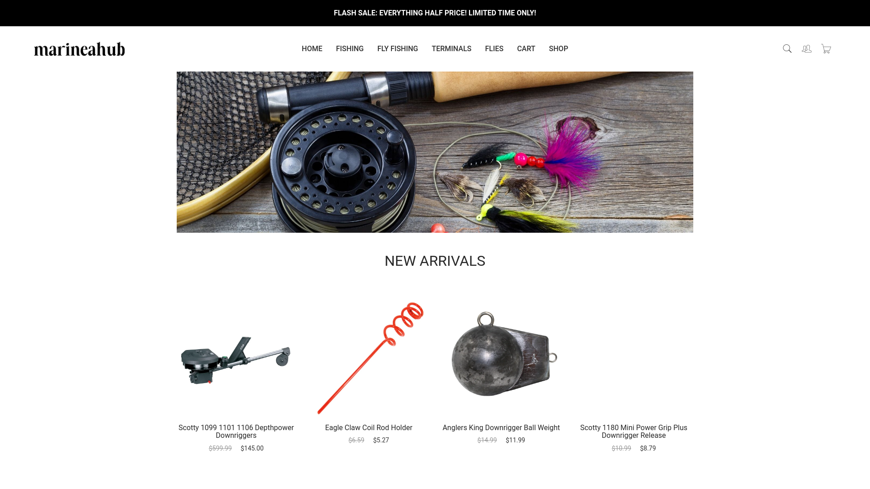Click the fly reel hero banner image
Screen dimensions: 870x489
(x=435, y=152)
